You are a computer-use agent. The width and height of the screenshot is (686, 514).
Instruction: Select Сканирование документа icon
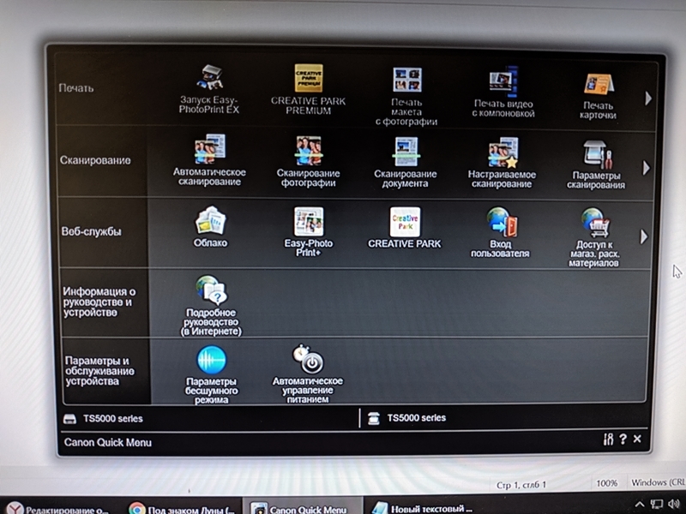tap(406, 151)
